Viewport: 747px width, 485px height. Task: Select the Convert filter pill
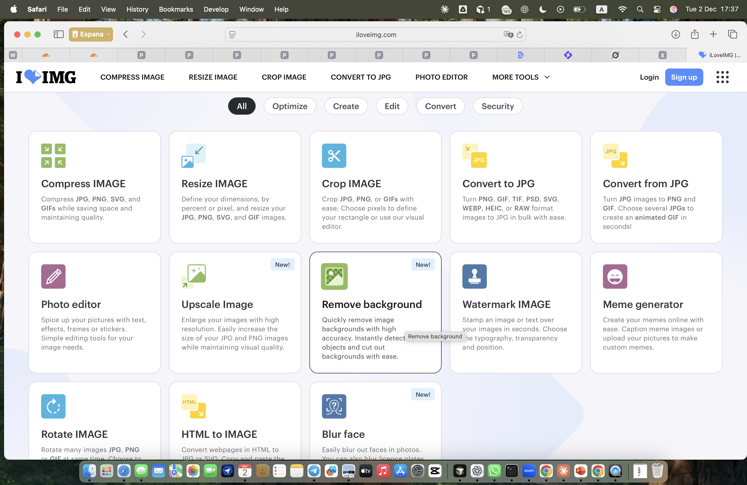point(440,106)
